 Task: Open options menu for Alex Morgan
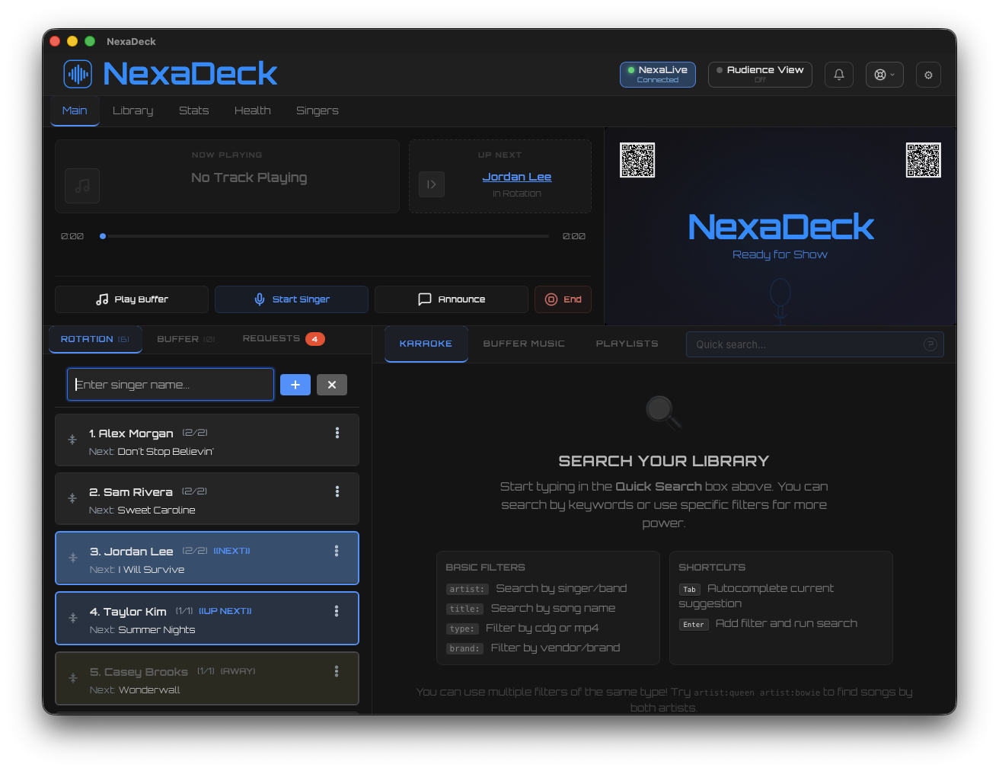[x=337, y=433]
